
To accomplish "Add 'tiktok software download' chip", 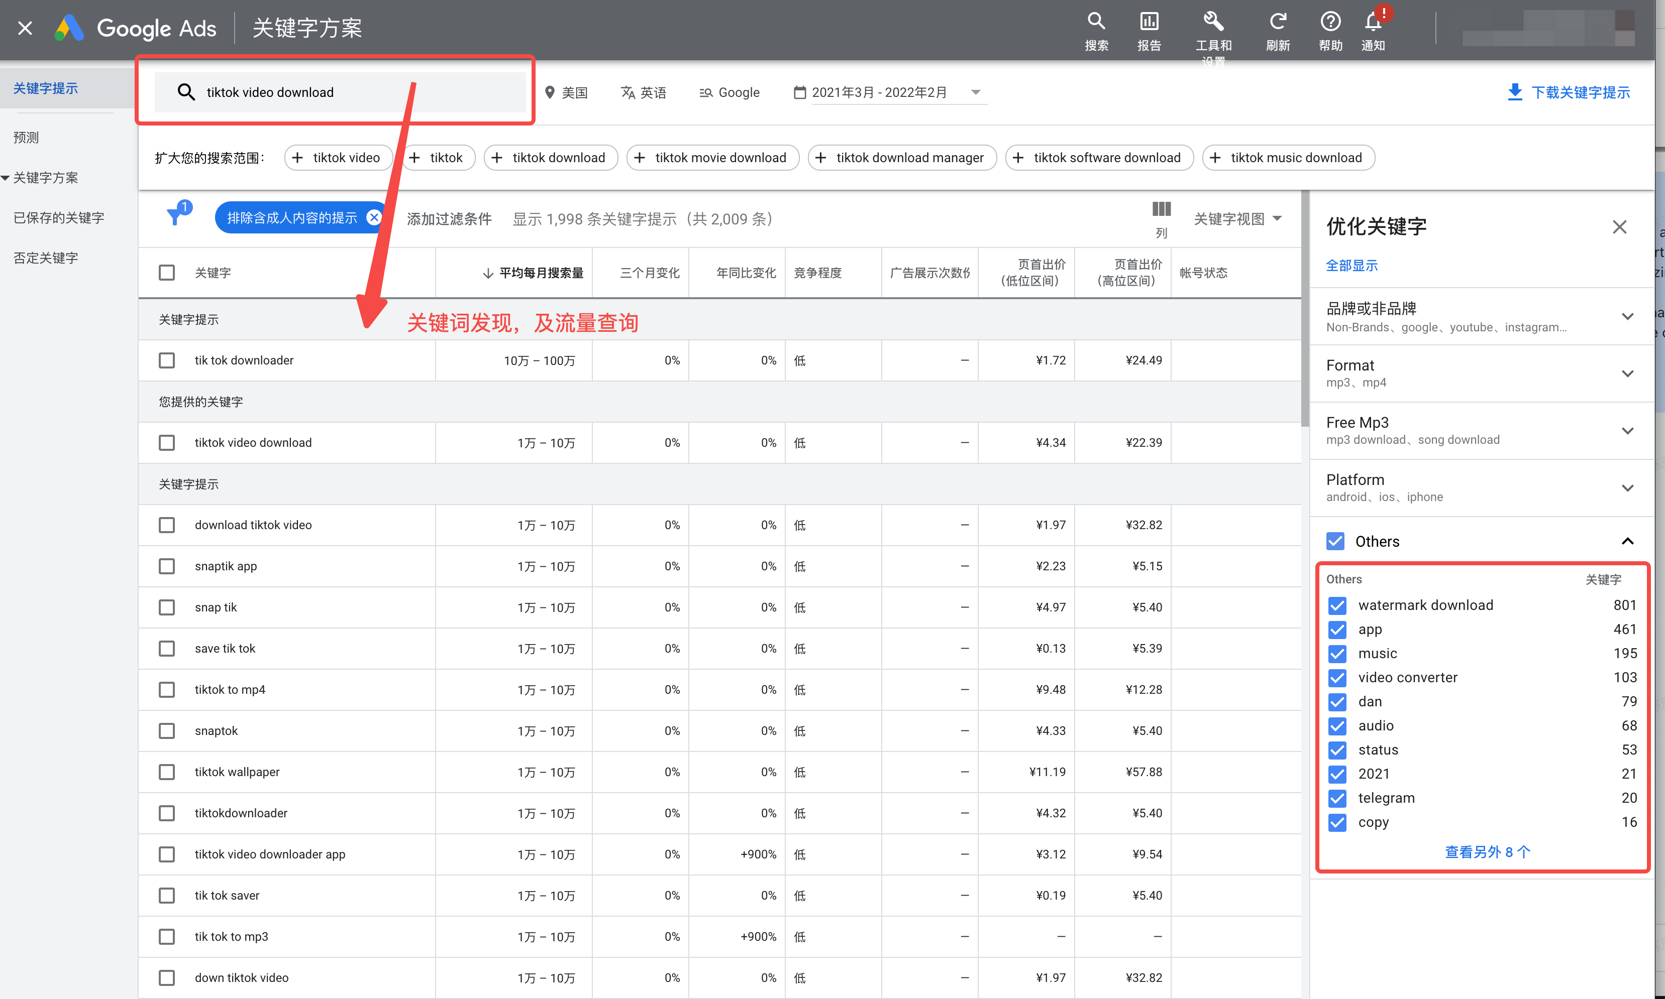I will [x=1099, y=158].
